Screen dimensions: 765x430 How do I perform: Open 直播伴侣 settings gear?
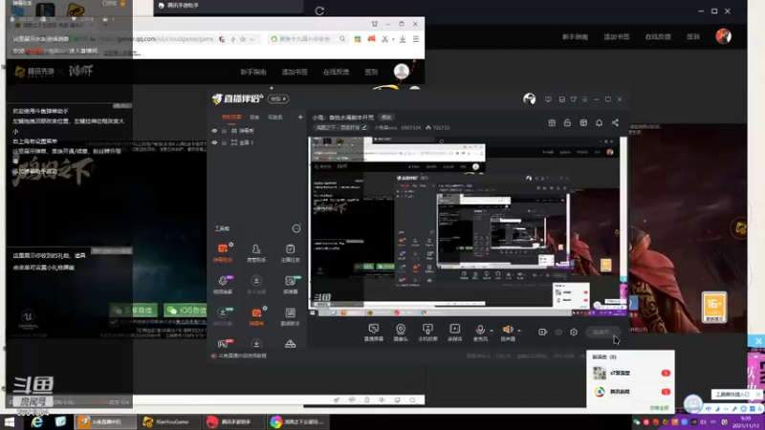574,332
